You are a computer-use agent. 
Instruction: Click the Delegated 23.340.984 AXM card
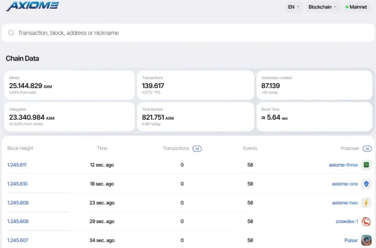coord(70,117)
